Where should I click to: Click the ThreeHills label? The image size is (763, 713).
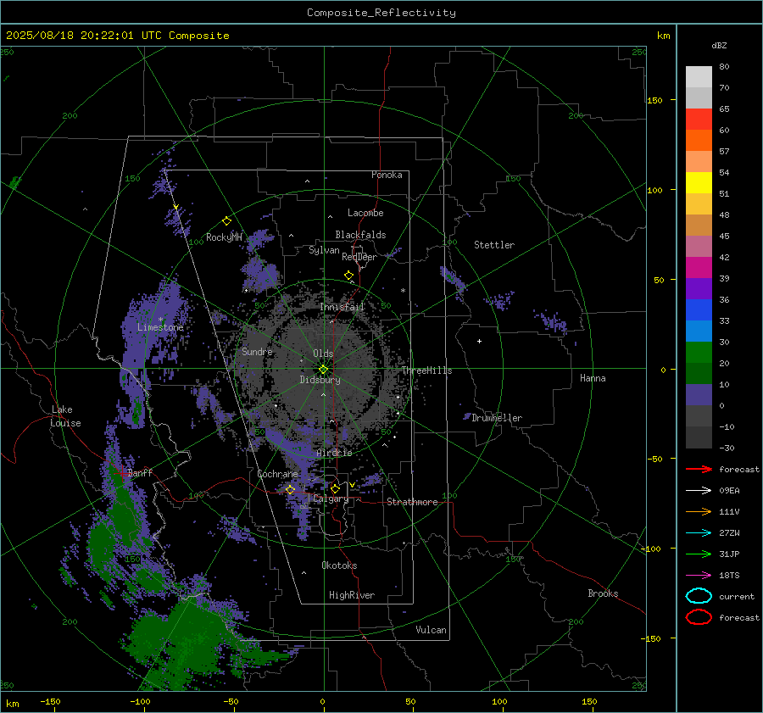click(x=426, y=370)
